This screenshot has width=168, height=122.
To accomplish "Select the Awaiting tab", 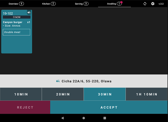I will 115,4.
